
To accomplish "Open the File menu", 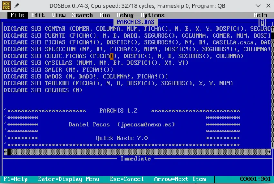I will [17, 15].
